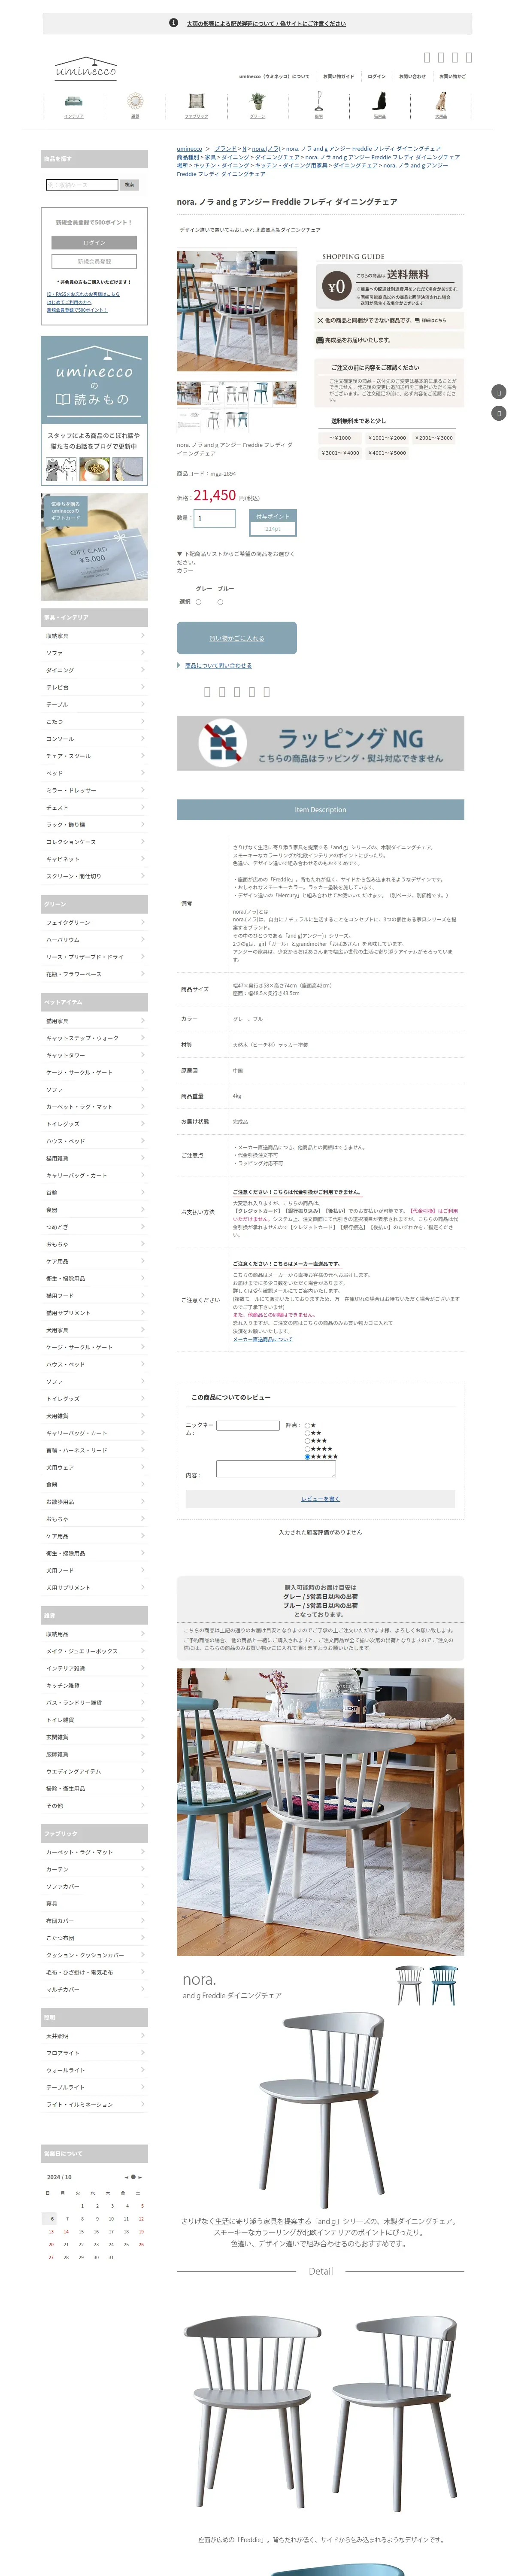Expand the ソファ category under 家具・インテリア

[94, 653]
